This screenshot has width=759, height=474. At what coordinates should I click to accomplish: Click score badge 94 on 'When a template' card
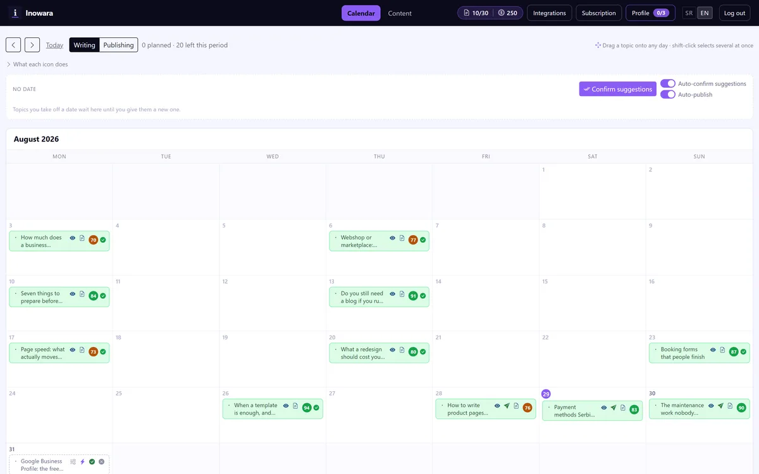307,408
